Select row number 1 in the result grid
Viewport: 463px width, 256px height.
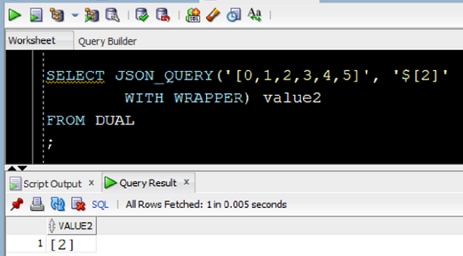click(x=40, y=243)
